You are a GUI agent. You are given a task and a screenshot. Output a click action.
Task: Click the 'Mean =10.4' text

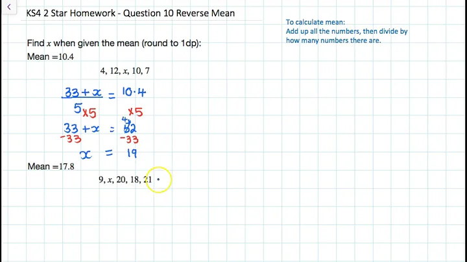point(51,56)
